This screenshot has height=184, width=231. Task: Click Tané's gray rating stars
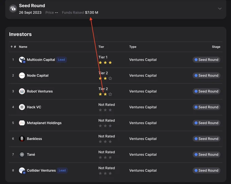point(105,157)
